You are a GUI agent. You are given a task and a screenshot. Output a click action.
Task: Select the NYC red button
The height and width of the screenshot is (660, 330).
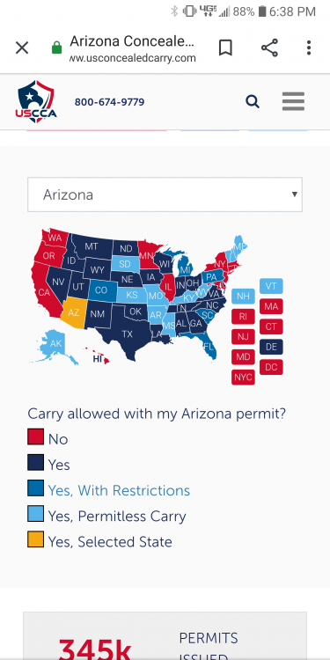tap(243, 378)
